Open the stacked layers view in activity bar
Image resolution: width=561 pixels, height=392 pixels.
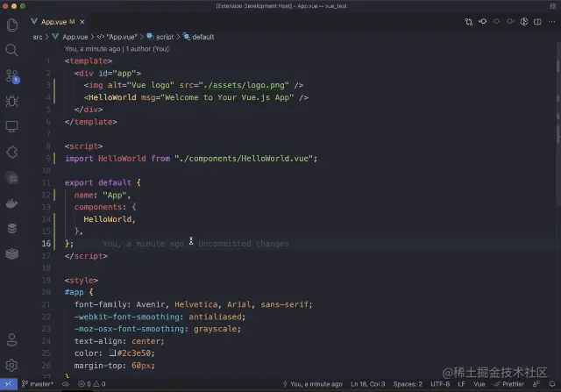pos(11,253)
